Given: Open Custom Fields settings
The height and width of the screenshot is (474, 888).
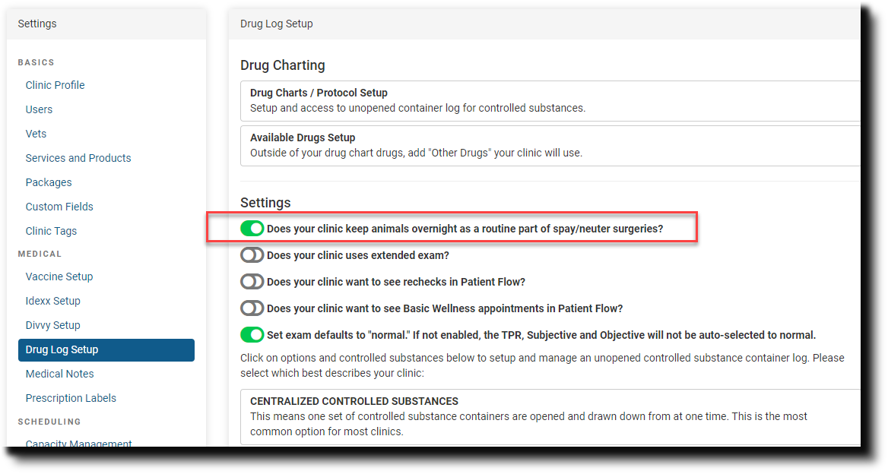Looking at the screenshot, I should (59, 207).
